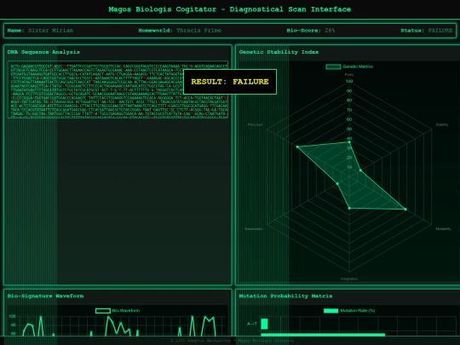Select the Expression data point on radar
460x345 pixels.
[x=337, y=184]
